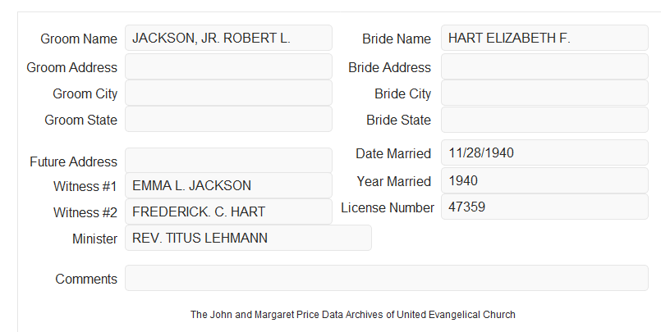Focus the Year Married field showing 1940
This screenshot has height=332, width=661.
(x=544, y=180)
